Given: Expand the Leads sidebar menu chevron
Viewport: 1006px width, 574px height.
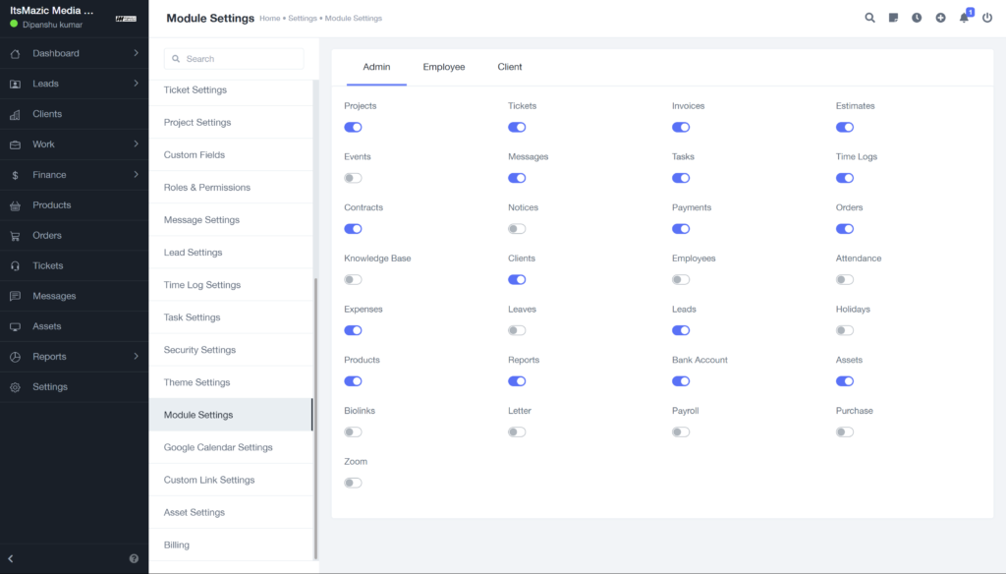Looking at the screenshot, I should tap(136, 84).
